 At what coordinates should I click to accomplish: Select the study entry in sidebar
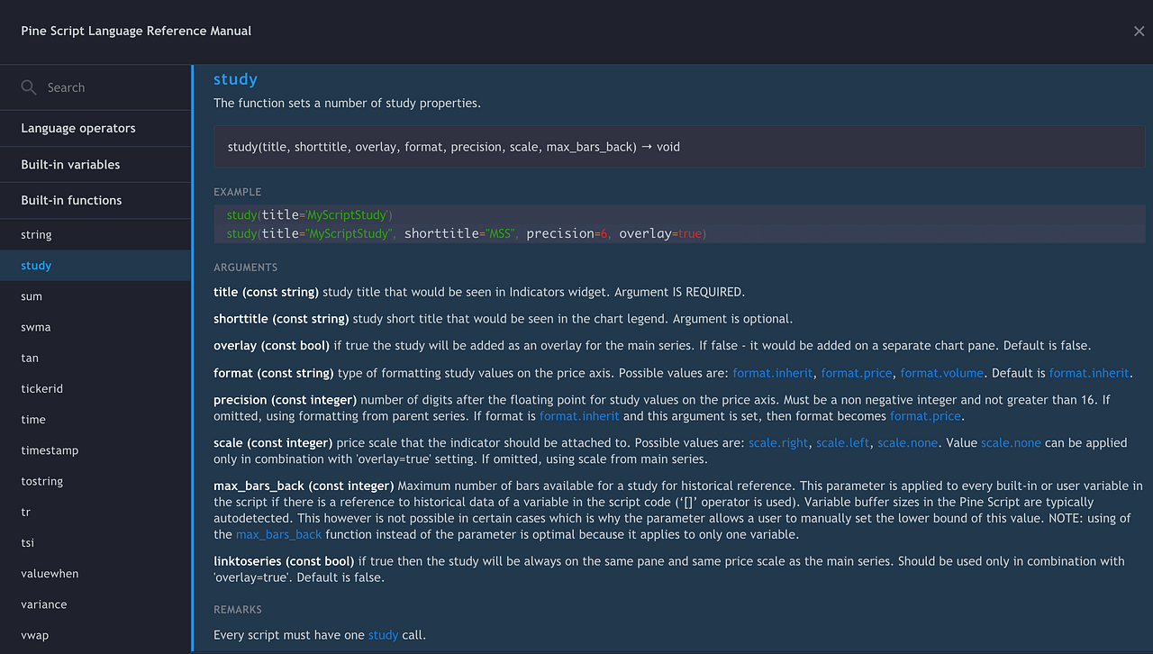[x=95, y=266]
